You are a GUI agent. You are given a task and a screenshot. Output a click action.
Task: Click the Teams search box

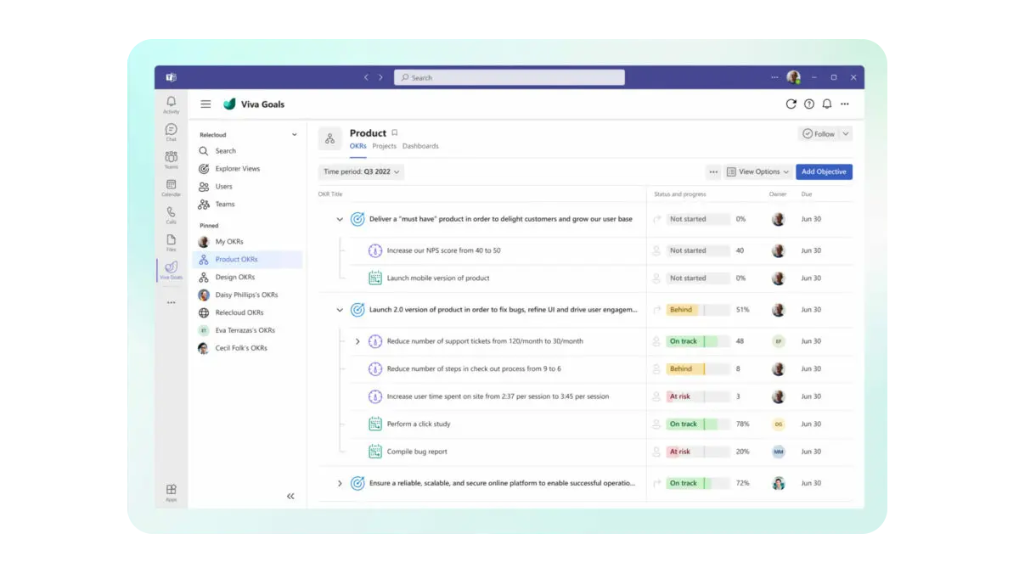pyautogui.click(x=509, y=77)
